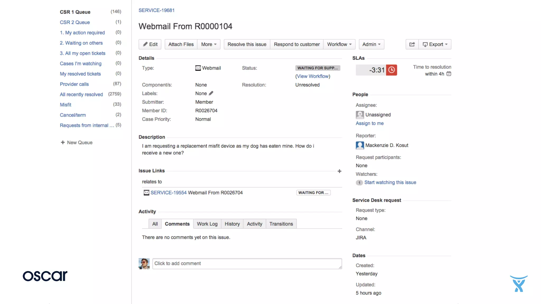Click the red SLA clock icon
Image resolution: width=541 pixels, height=304 pixels.
pyautogui.click(x=391, y=70)
